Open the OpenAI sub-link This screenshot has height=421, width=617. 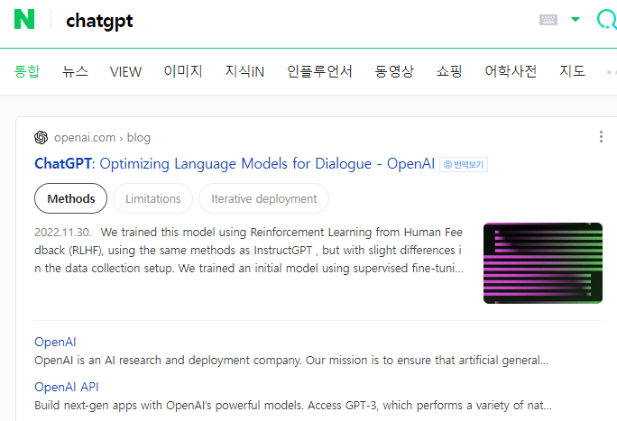point(55,342)
